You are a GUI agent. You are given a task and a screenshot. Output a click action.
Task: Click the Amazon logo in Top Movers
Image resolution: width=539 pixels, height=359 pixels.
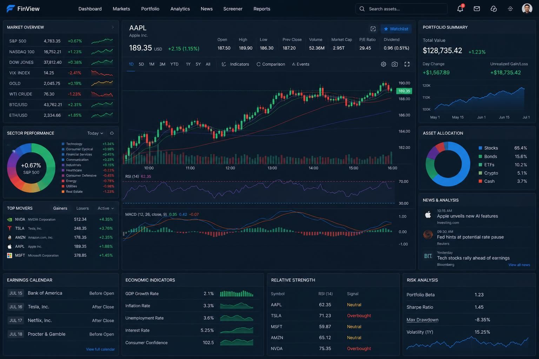coord(9,237)
